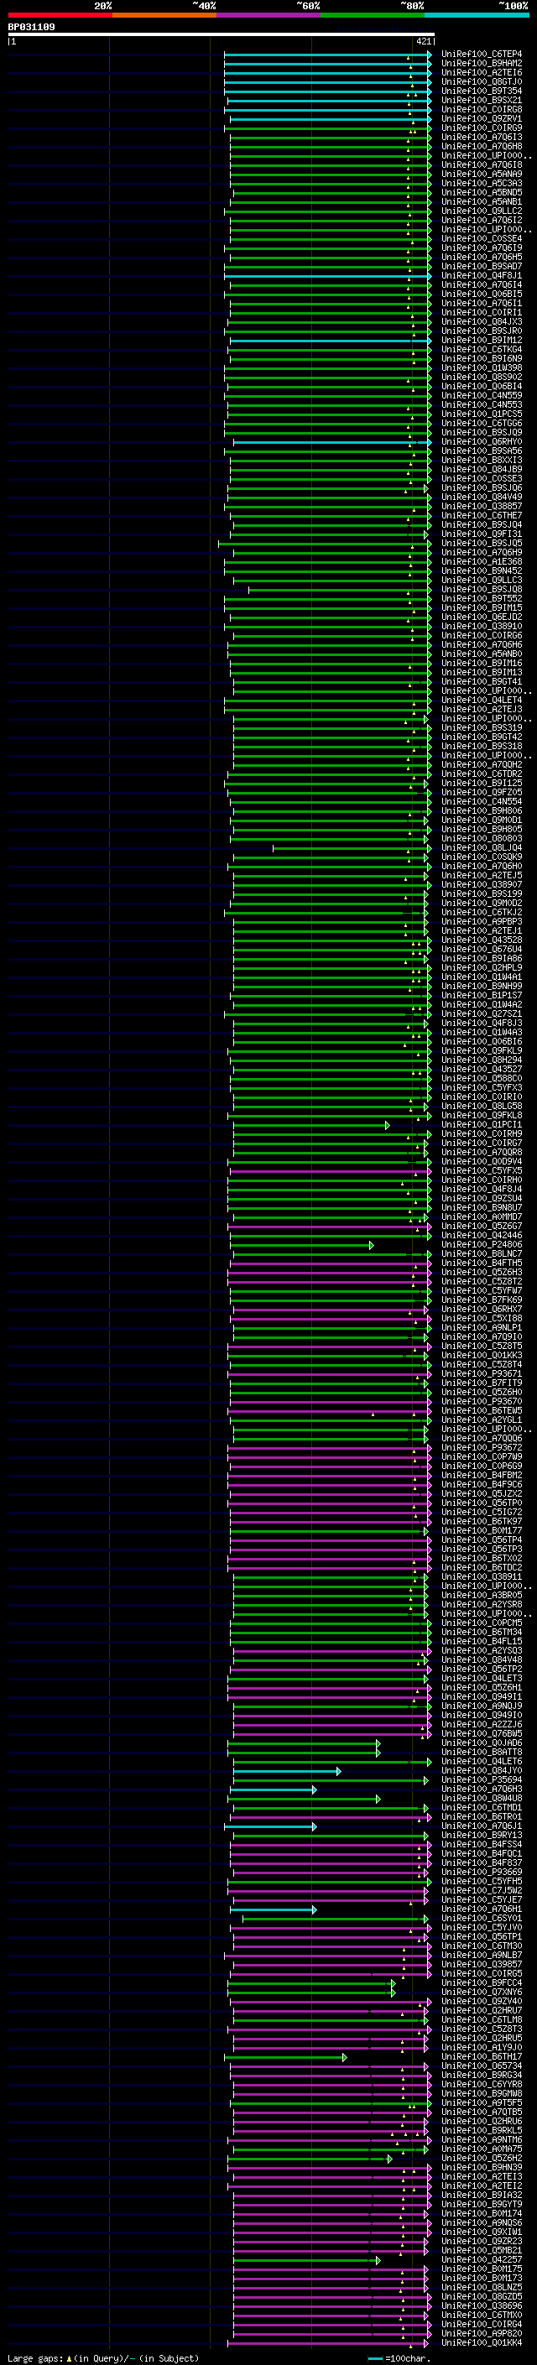Screen dimensions: 537x2365
Task: Open hit UniRef100_Q9ZRV1
Action: (481, 118)
